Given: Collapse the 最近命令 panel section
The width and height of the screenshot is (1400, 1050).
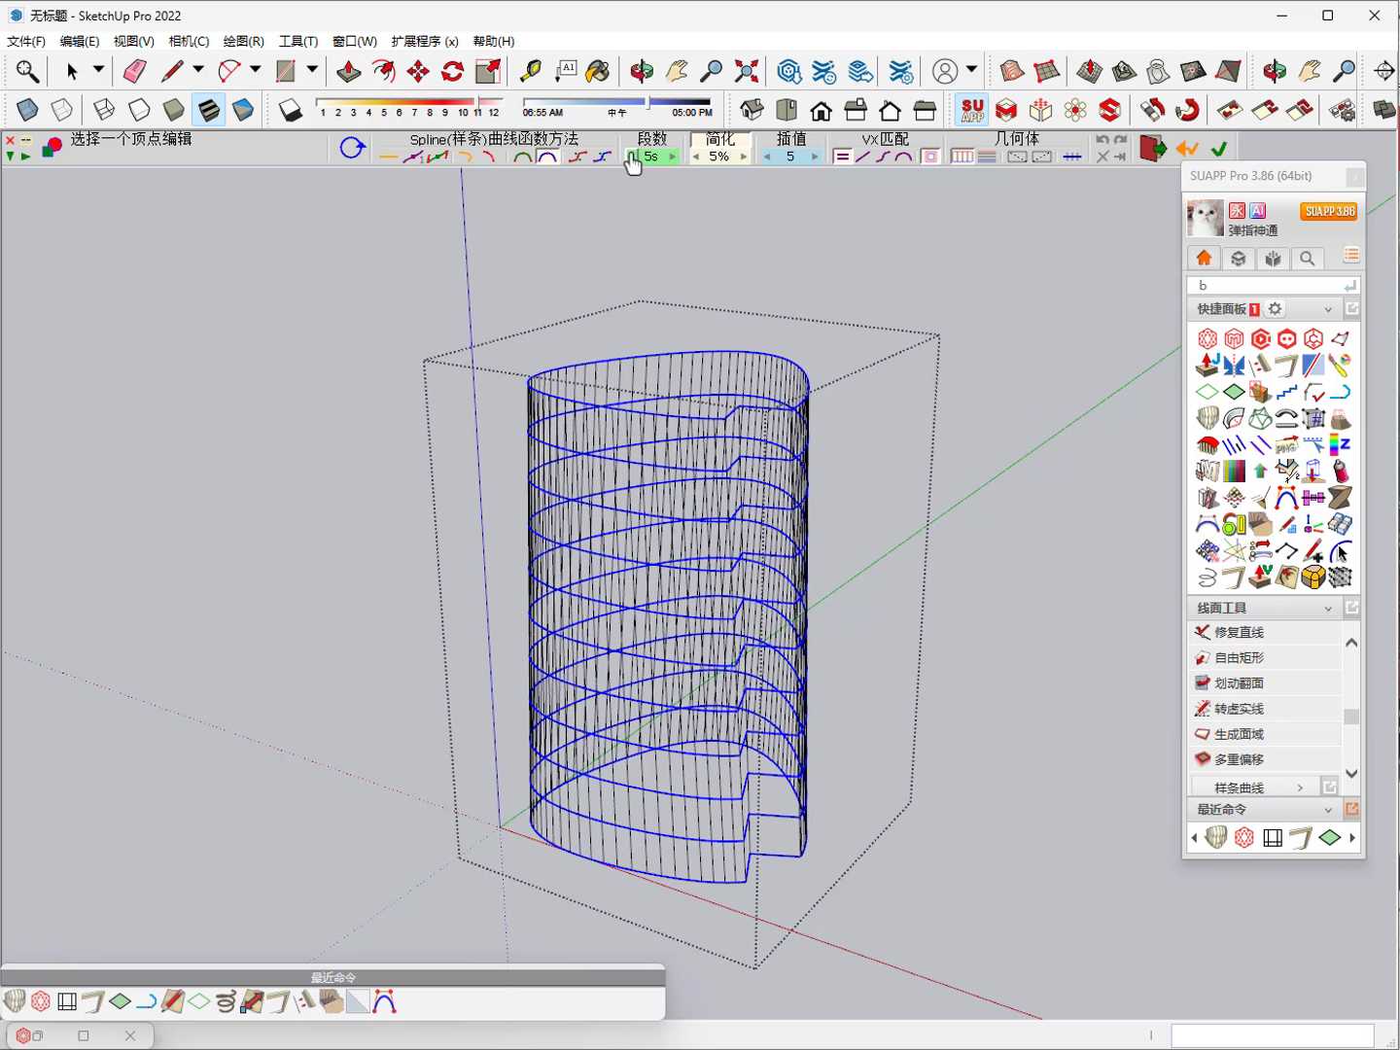Looking at the screenshot, I should 1328,809.
